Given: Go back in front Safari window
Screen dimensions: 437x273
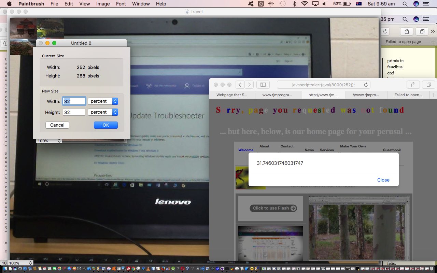Looking at the screenshot, I should [240, 85].
